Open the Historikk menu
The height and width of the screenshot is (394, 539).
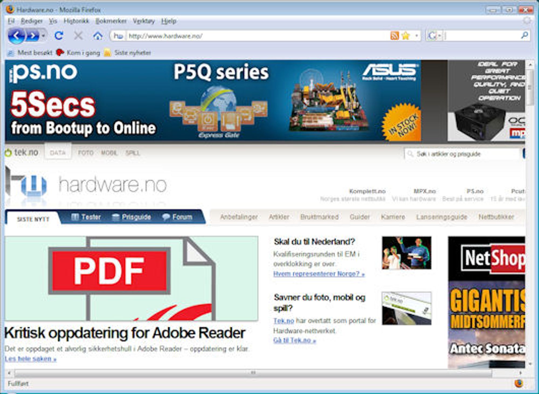(x=76, y=21)
